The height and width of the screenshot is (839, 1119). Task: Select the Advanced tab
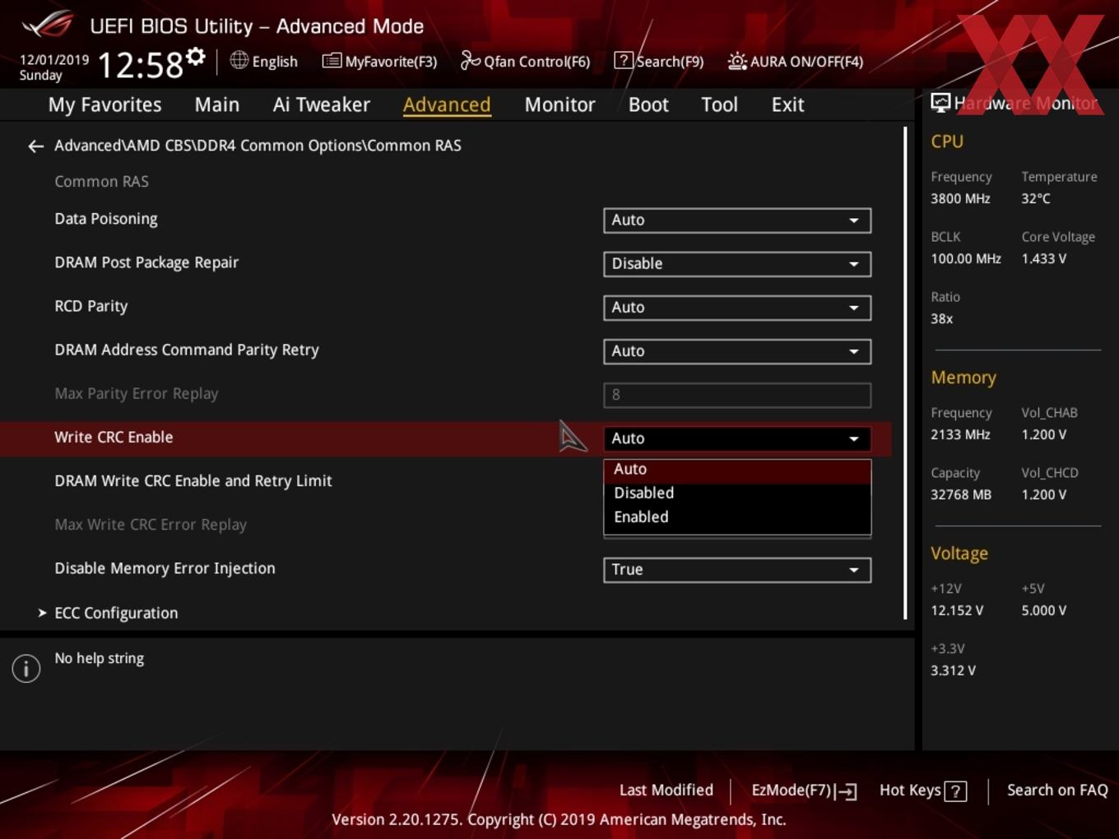click(447, 105)
